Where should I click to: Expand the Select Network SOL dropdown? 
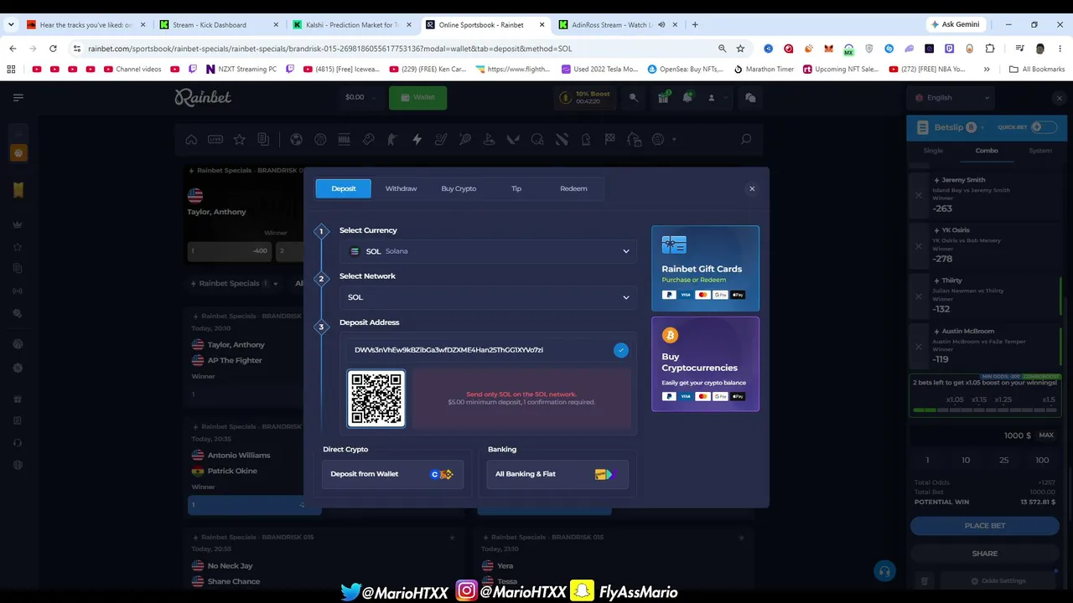point(488,297)
